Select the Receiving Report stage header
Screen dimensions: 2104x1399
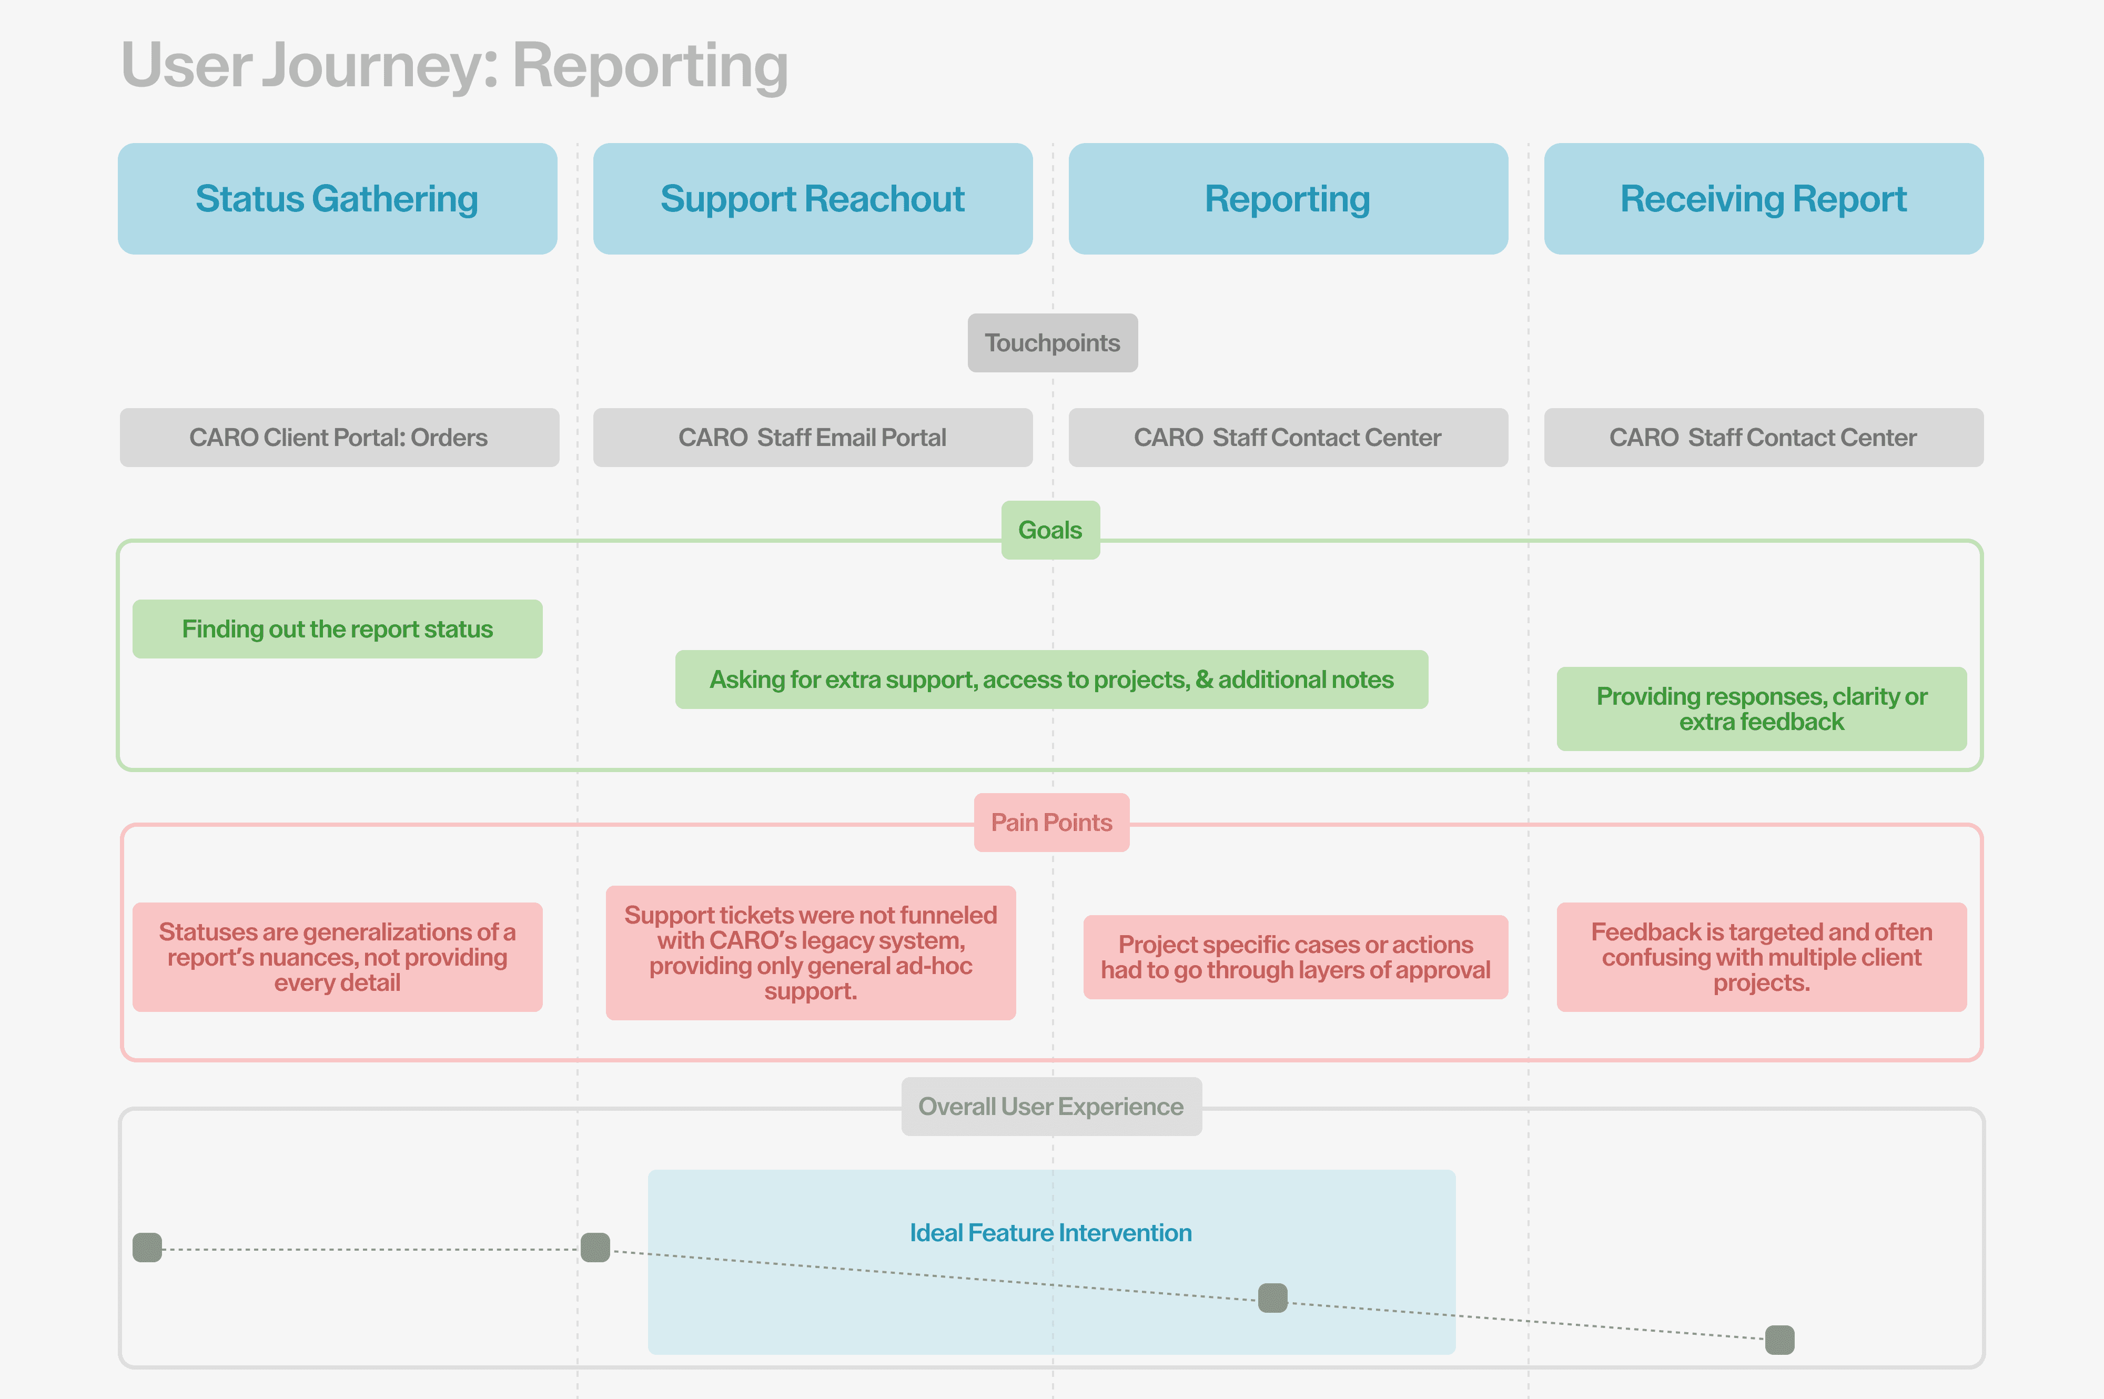click(1763, 199)
